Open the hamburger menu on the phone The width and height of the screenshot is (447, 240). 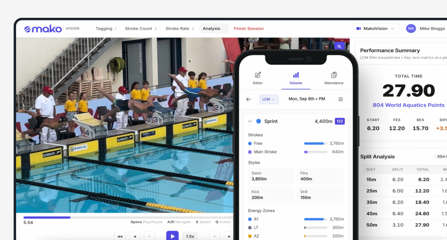pyautogui.click(x=340, y=99)
